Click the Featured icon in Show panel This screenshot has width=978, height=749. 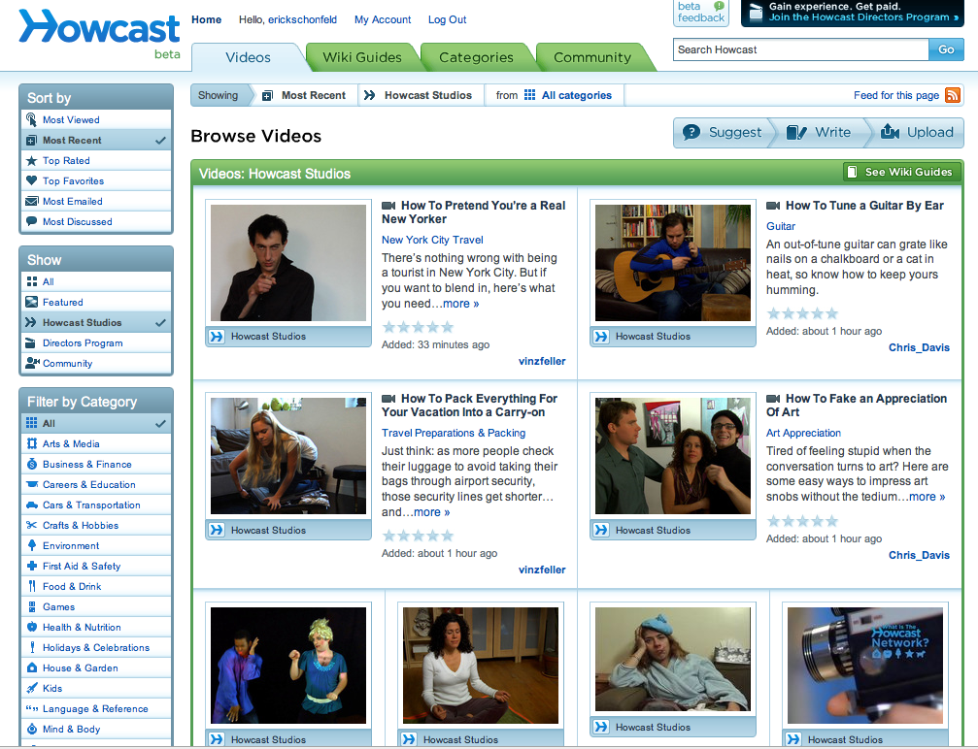31,302
